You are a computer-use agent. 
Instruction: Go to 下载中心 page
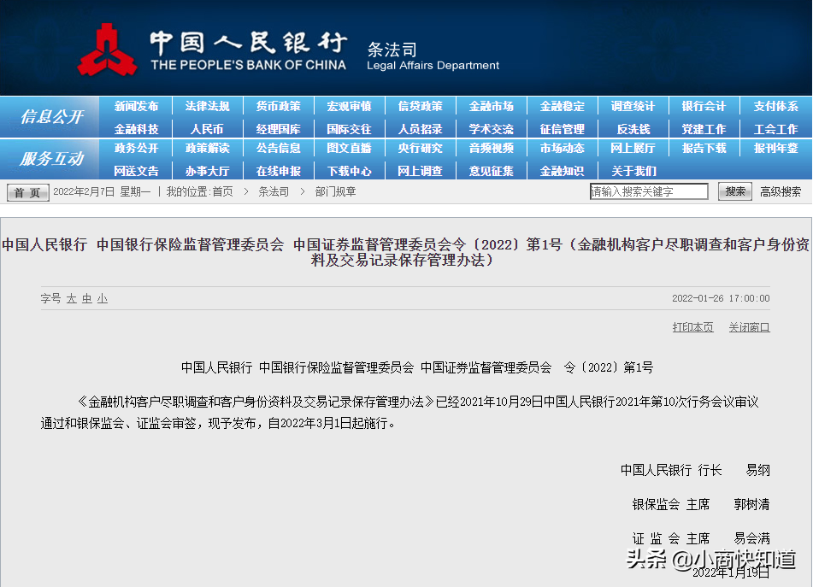pyautogui.click(x=349, y=171)
